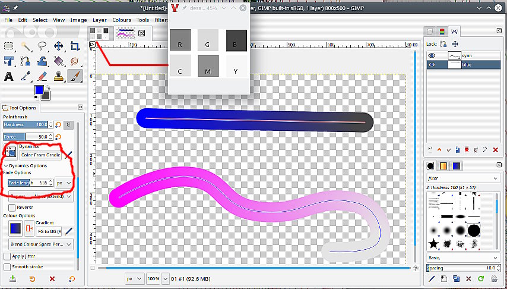Click R swatch in desaturate window
The image size is (507, 289).
tap(180, 40)
